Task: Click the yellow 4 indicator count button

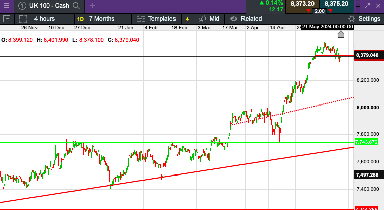Action: (x=187, y=19)
